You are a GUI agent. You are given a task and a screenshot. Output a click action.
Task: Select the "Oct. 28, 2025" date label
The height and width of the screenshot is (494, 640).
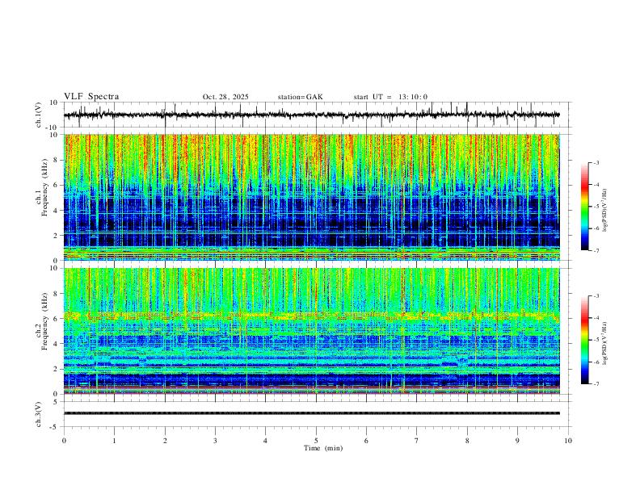(x=225, y=97)
